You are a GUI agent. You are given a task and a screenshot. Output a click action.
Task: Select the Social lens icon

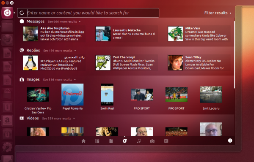(124, 141)
